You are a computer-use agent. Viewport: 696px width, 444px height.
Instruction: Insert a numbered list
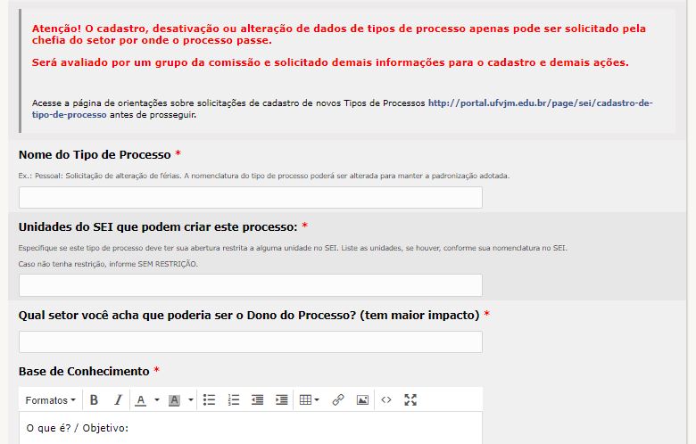[x=234, y=400]
